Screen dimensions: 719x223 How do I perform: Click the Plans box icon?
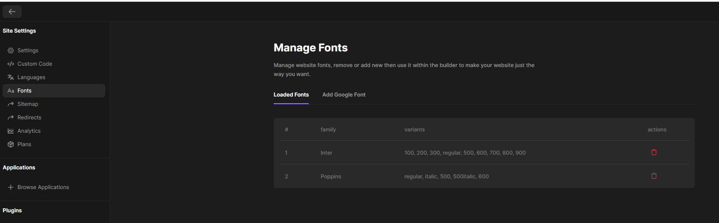11,144
